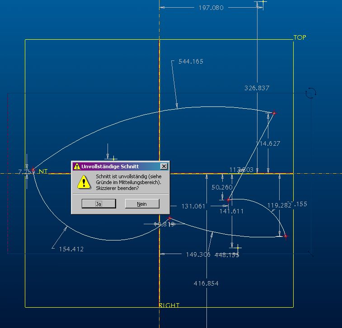This screenshot has width=342, height=328.
Task: Select the 416.854 dimension value
Action: 206,283
